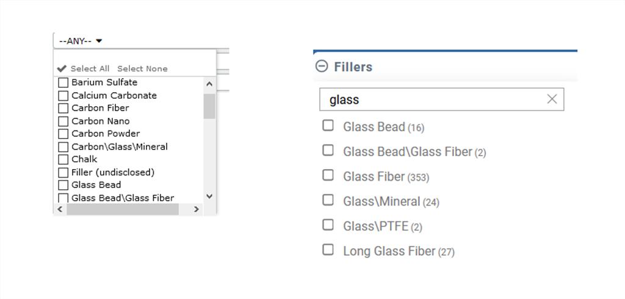Image resolution: width=625 pixels, height=299 pixels.
Task: Open the --ANY-- dropdown arrow
Action: tap(99, 41)
